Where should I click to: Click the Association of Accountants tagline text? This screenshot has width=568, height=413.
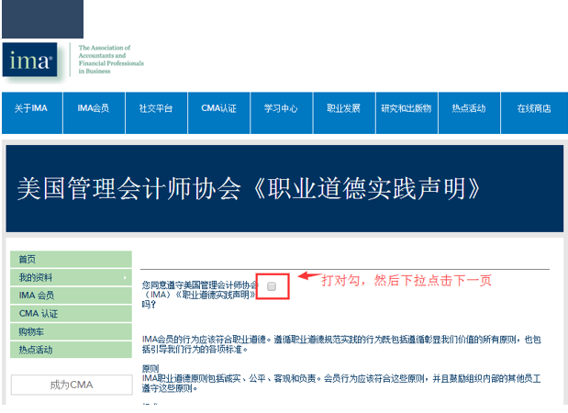111,60
